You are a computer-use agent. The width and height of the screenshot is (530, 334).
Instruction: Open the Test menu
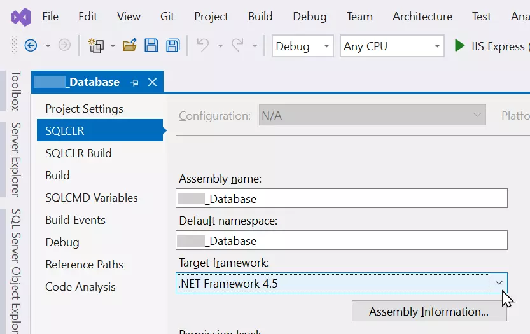(x=481, y=17)
